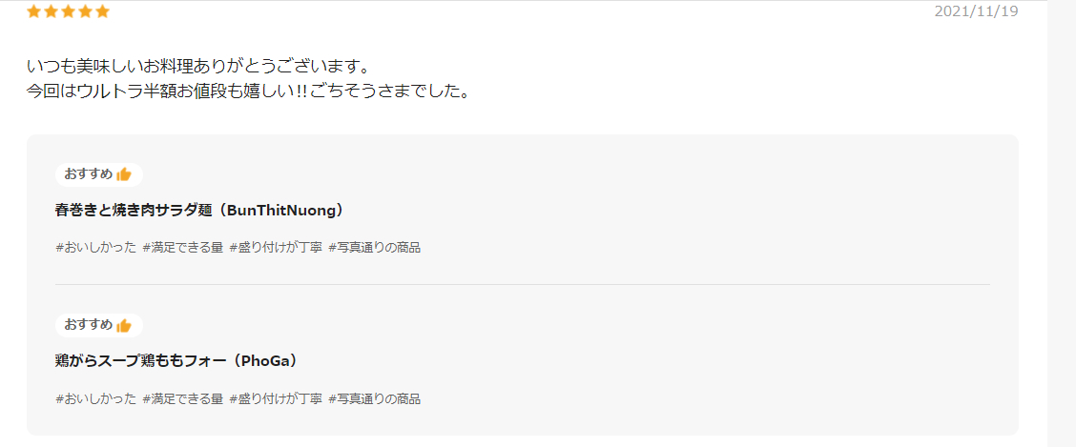Click the middle star of the rating
1076x447 pixels.
pyautogui.click(x=68, y=11)
